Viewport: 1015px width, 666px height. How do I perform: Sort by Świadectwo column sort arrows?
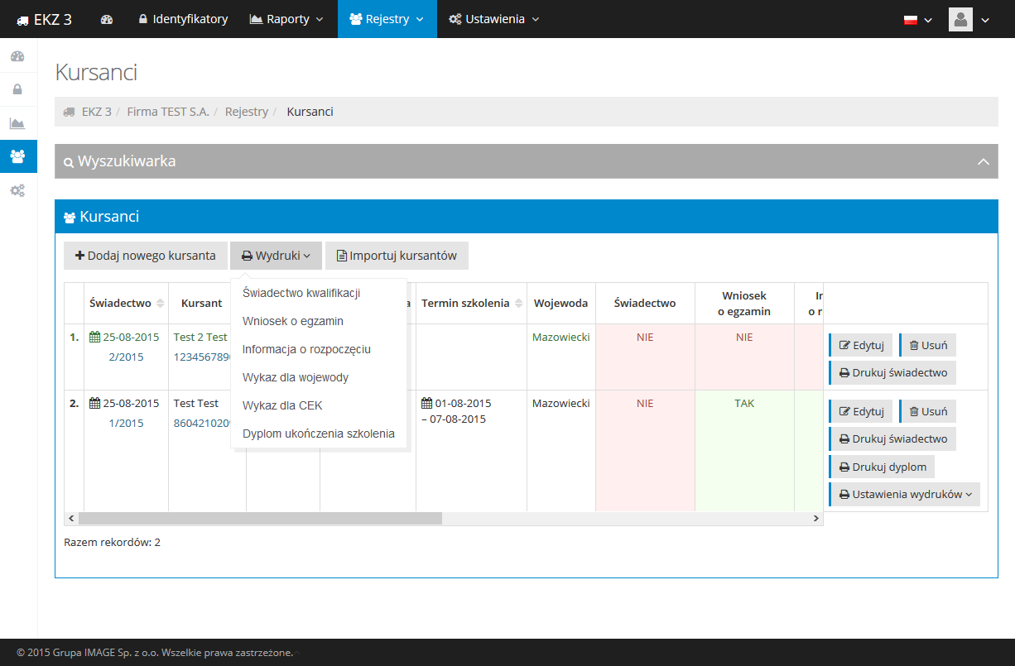(161, 304)
